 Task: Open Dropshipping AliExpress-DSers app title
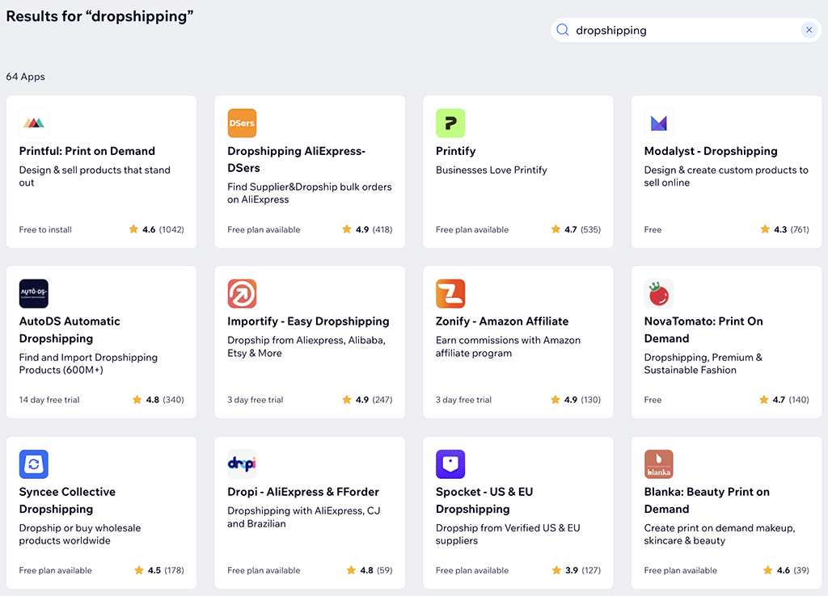click(x=296, y=159)
